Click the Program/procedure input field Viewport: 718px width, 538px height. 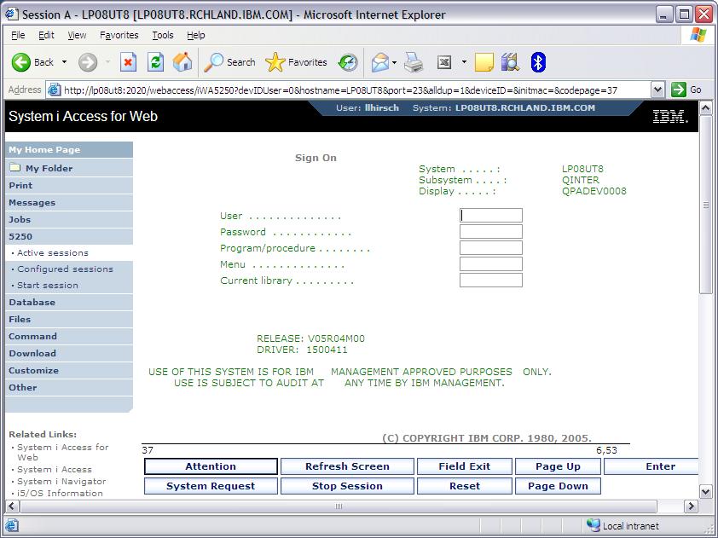[491, 248]
